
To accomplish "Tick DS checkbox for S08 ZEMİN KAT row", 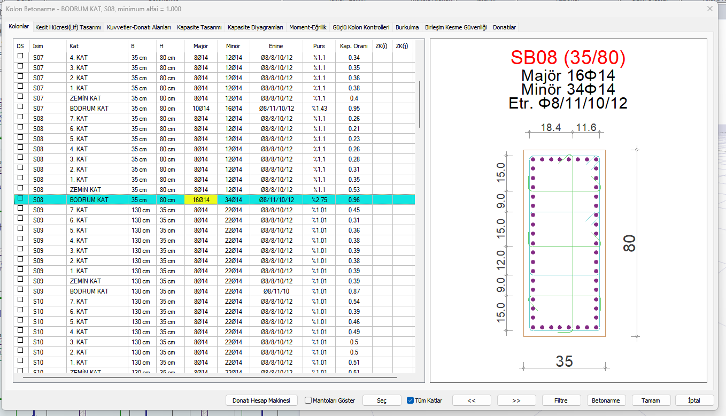I will tap(21, 188).
